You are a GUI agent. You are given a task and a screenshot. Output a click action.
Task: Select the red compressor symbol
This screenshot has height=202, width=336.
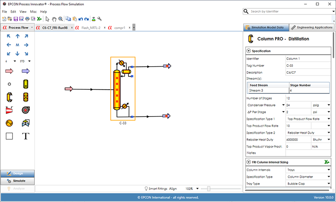tap(9, 110)
